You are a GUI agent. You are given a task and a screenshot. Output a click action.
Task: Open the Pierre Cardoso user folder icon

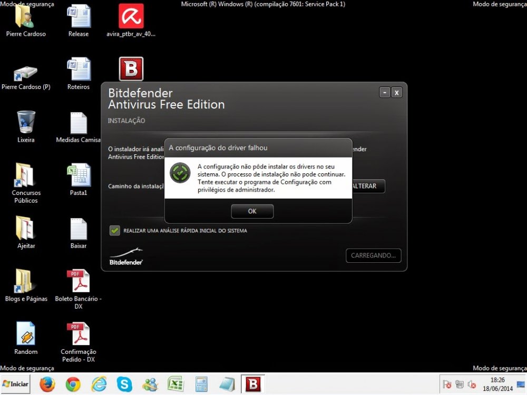tap(26, 21)
